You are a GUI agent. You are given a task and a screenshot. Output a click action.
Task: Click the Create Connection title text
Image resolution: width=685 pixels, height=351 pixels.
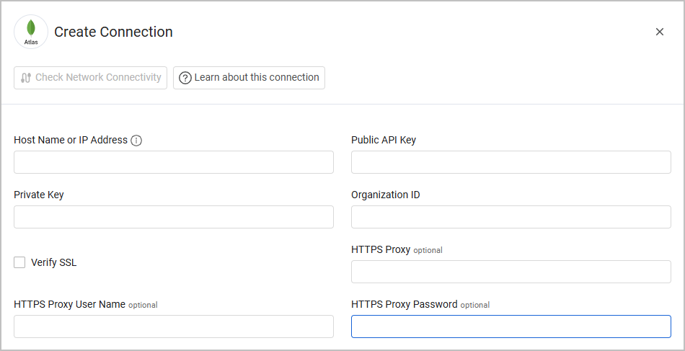point(113,32)
